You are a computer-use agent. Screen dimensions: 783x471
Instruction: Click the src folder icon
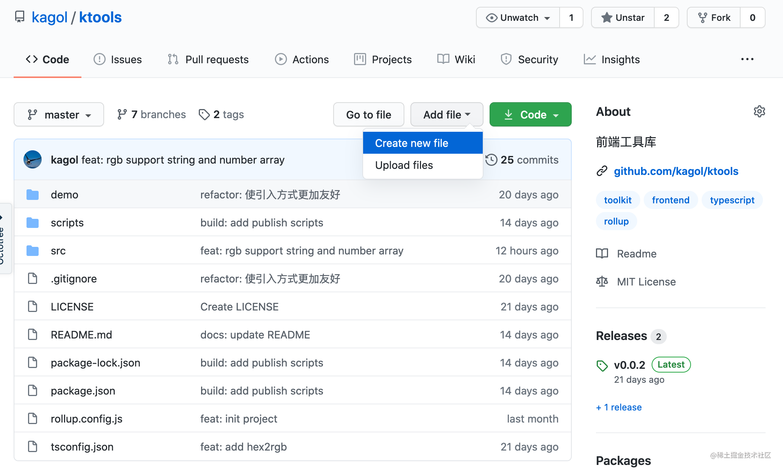click(x=33, y=251)
